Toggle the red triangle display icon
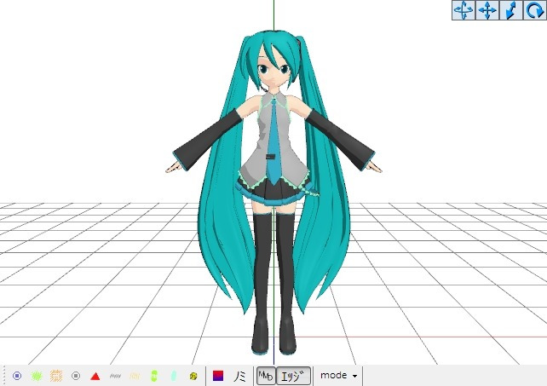This screenshot has width=547, height=386. 95,377
